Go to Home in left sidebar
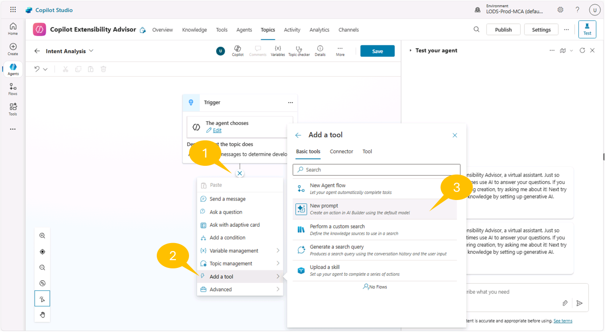 click(x=13, y=29)
